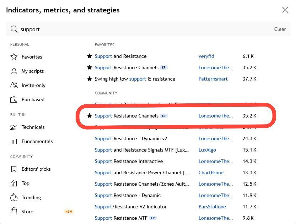Open the Invite-only category
The width and height of the screenshot is (296, 224).
(x=33, y=85)
